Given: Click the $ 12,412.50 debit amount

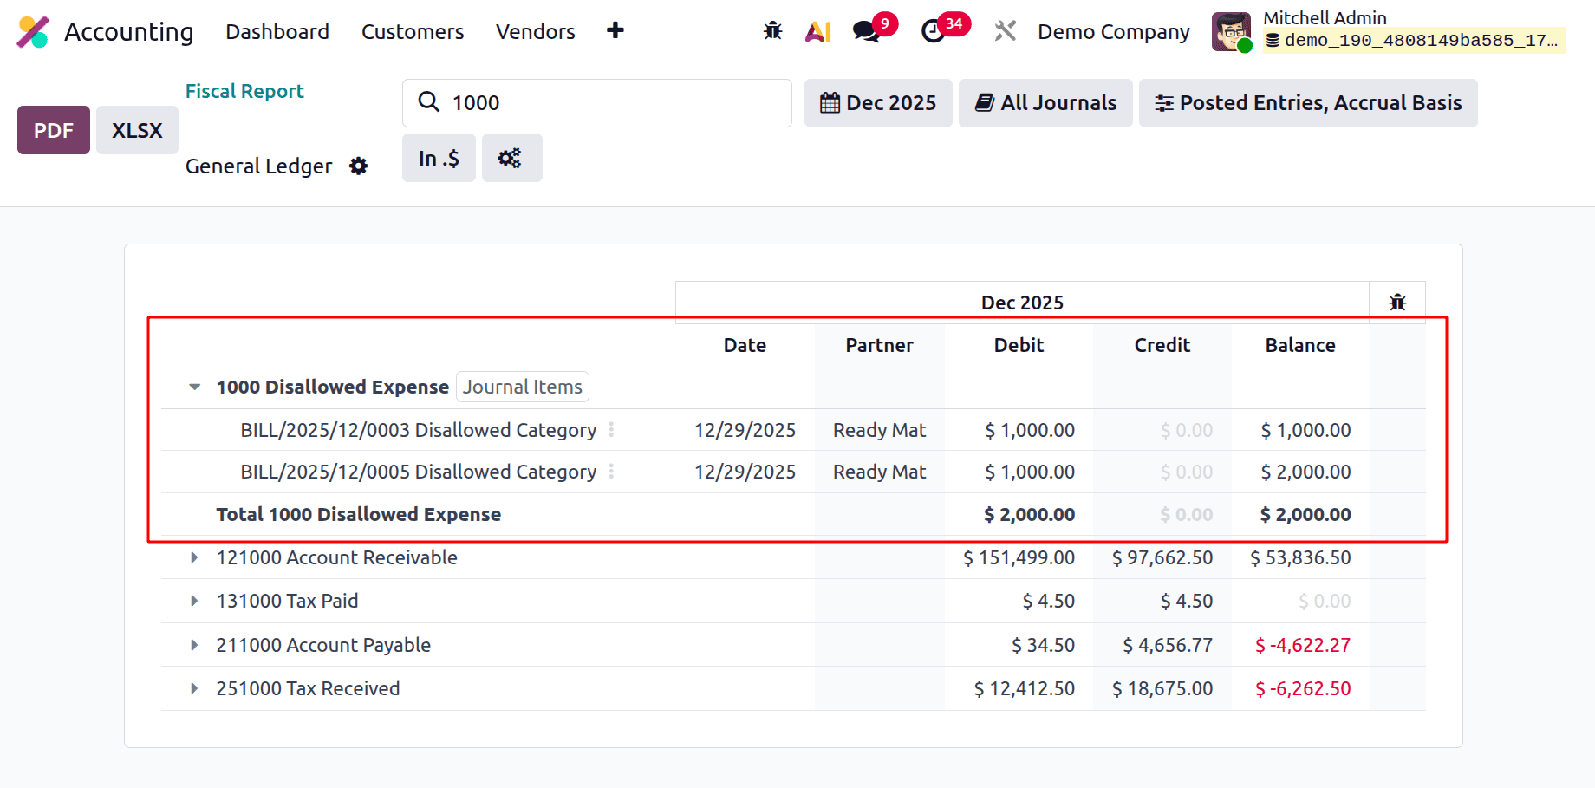Looking at the screenshot, I should (1024, 688).
